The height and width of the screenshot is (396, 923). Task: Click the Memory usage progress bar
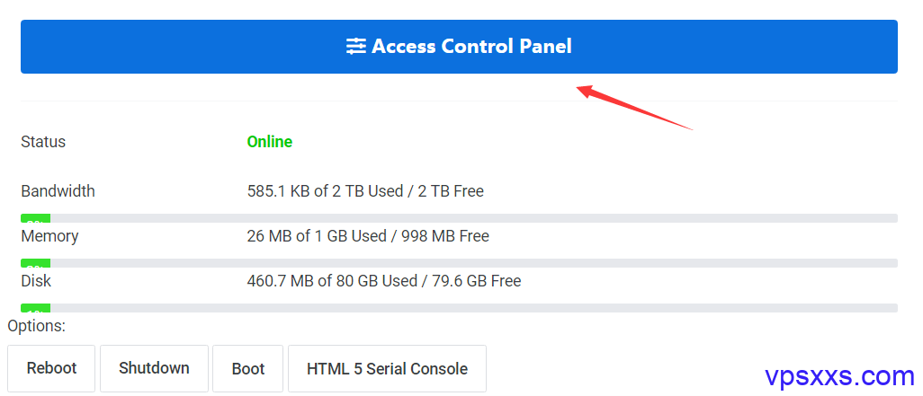point(459,262)
